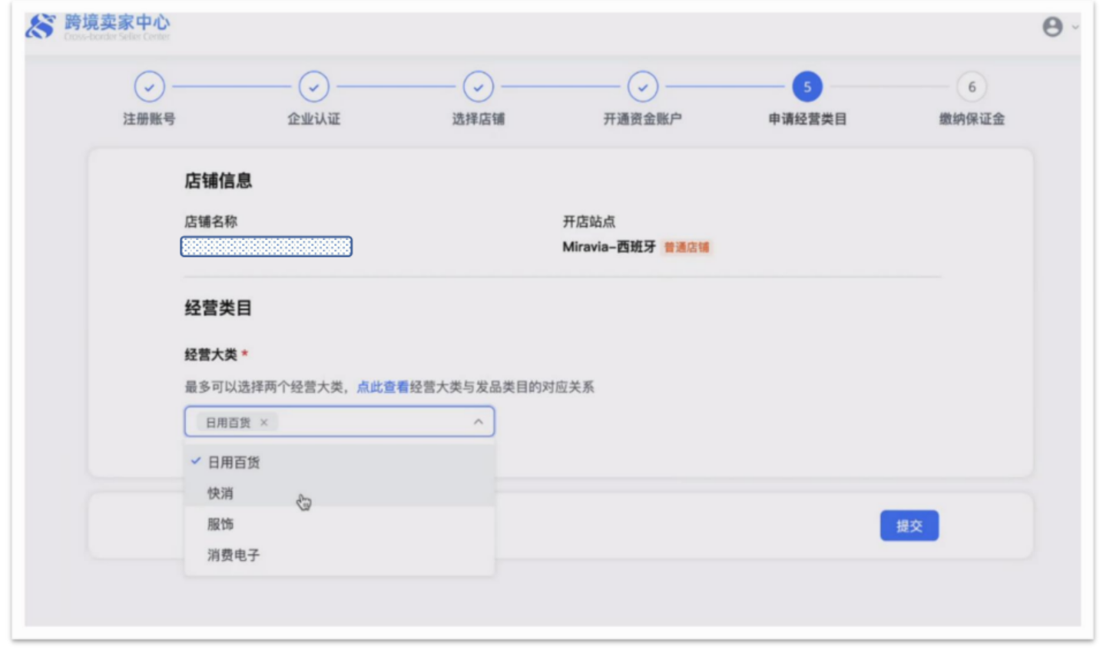This screenshot has height=652, width=1113.
Task: Deselect the checked 日用百货 option
Action: pos(234,463)
